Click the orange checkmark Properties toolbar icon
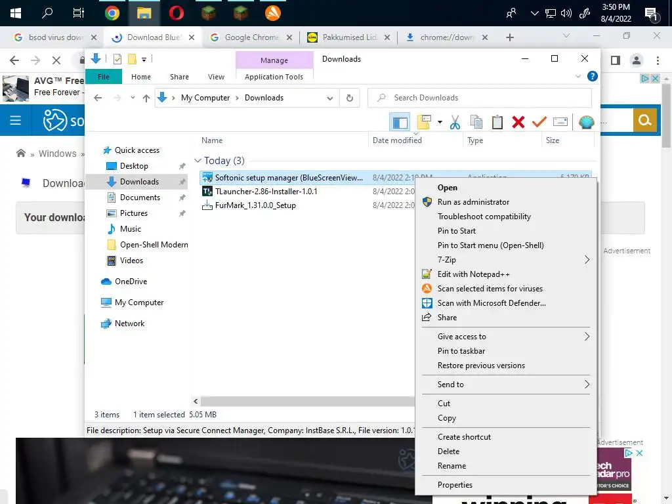Viewport: 672px width, 504px height. (539, 122)
